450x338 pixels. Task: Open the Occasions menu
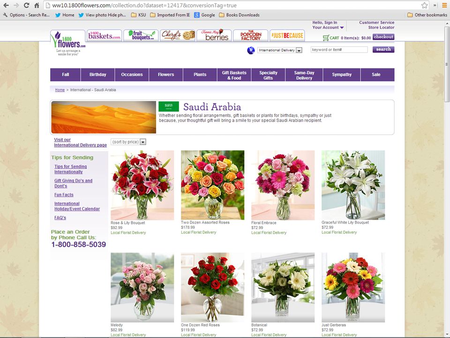(x=132, y=75)
